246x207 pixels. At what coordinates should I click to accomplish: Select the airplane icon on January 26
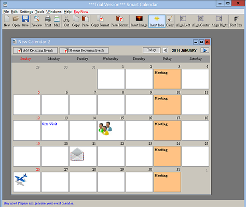coord(21,180)
